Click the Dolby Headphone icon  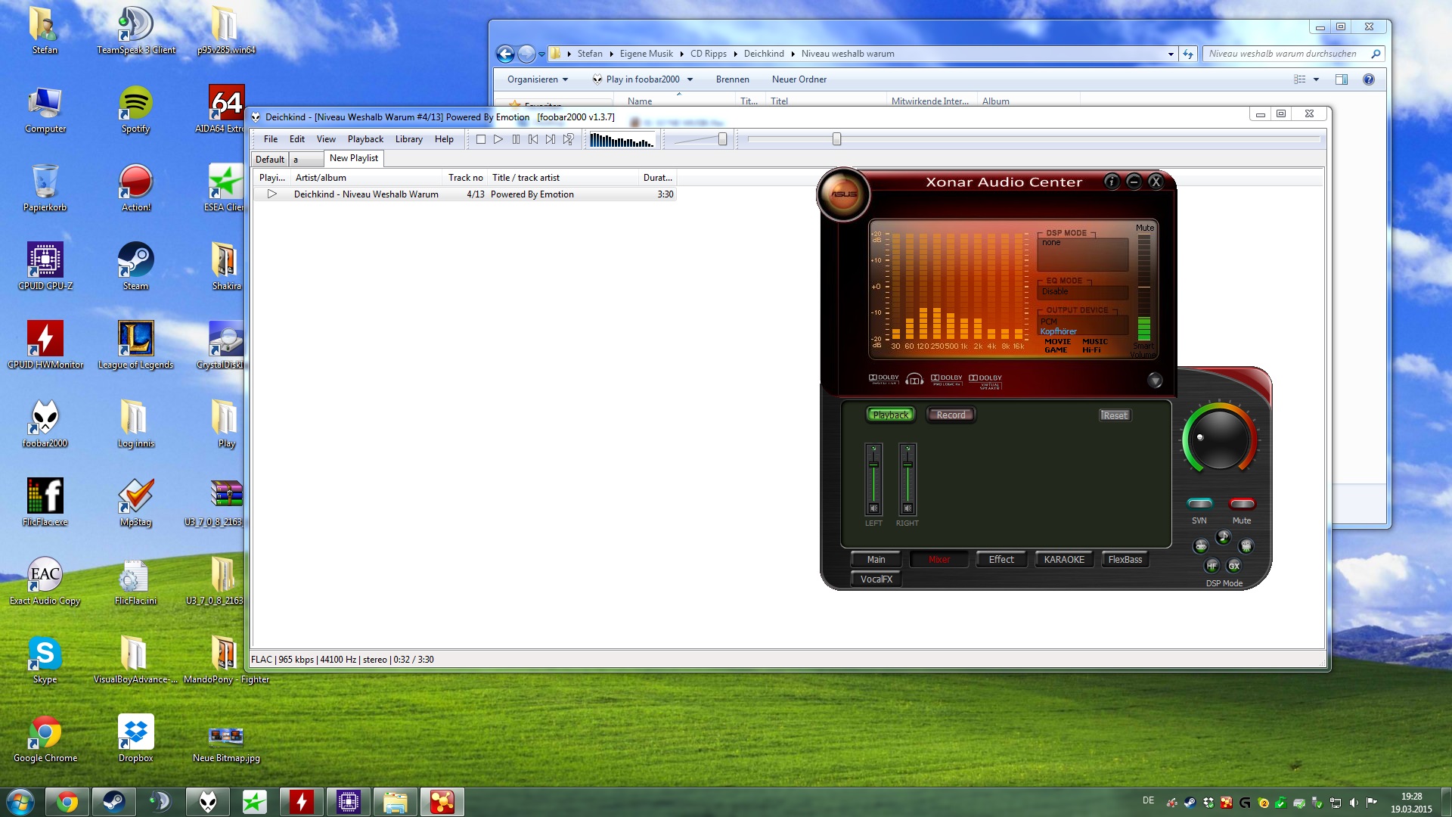(x=914, y=379)
